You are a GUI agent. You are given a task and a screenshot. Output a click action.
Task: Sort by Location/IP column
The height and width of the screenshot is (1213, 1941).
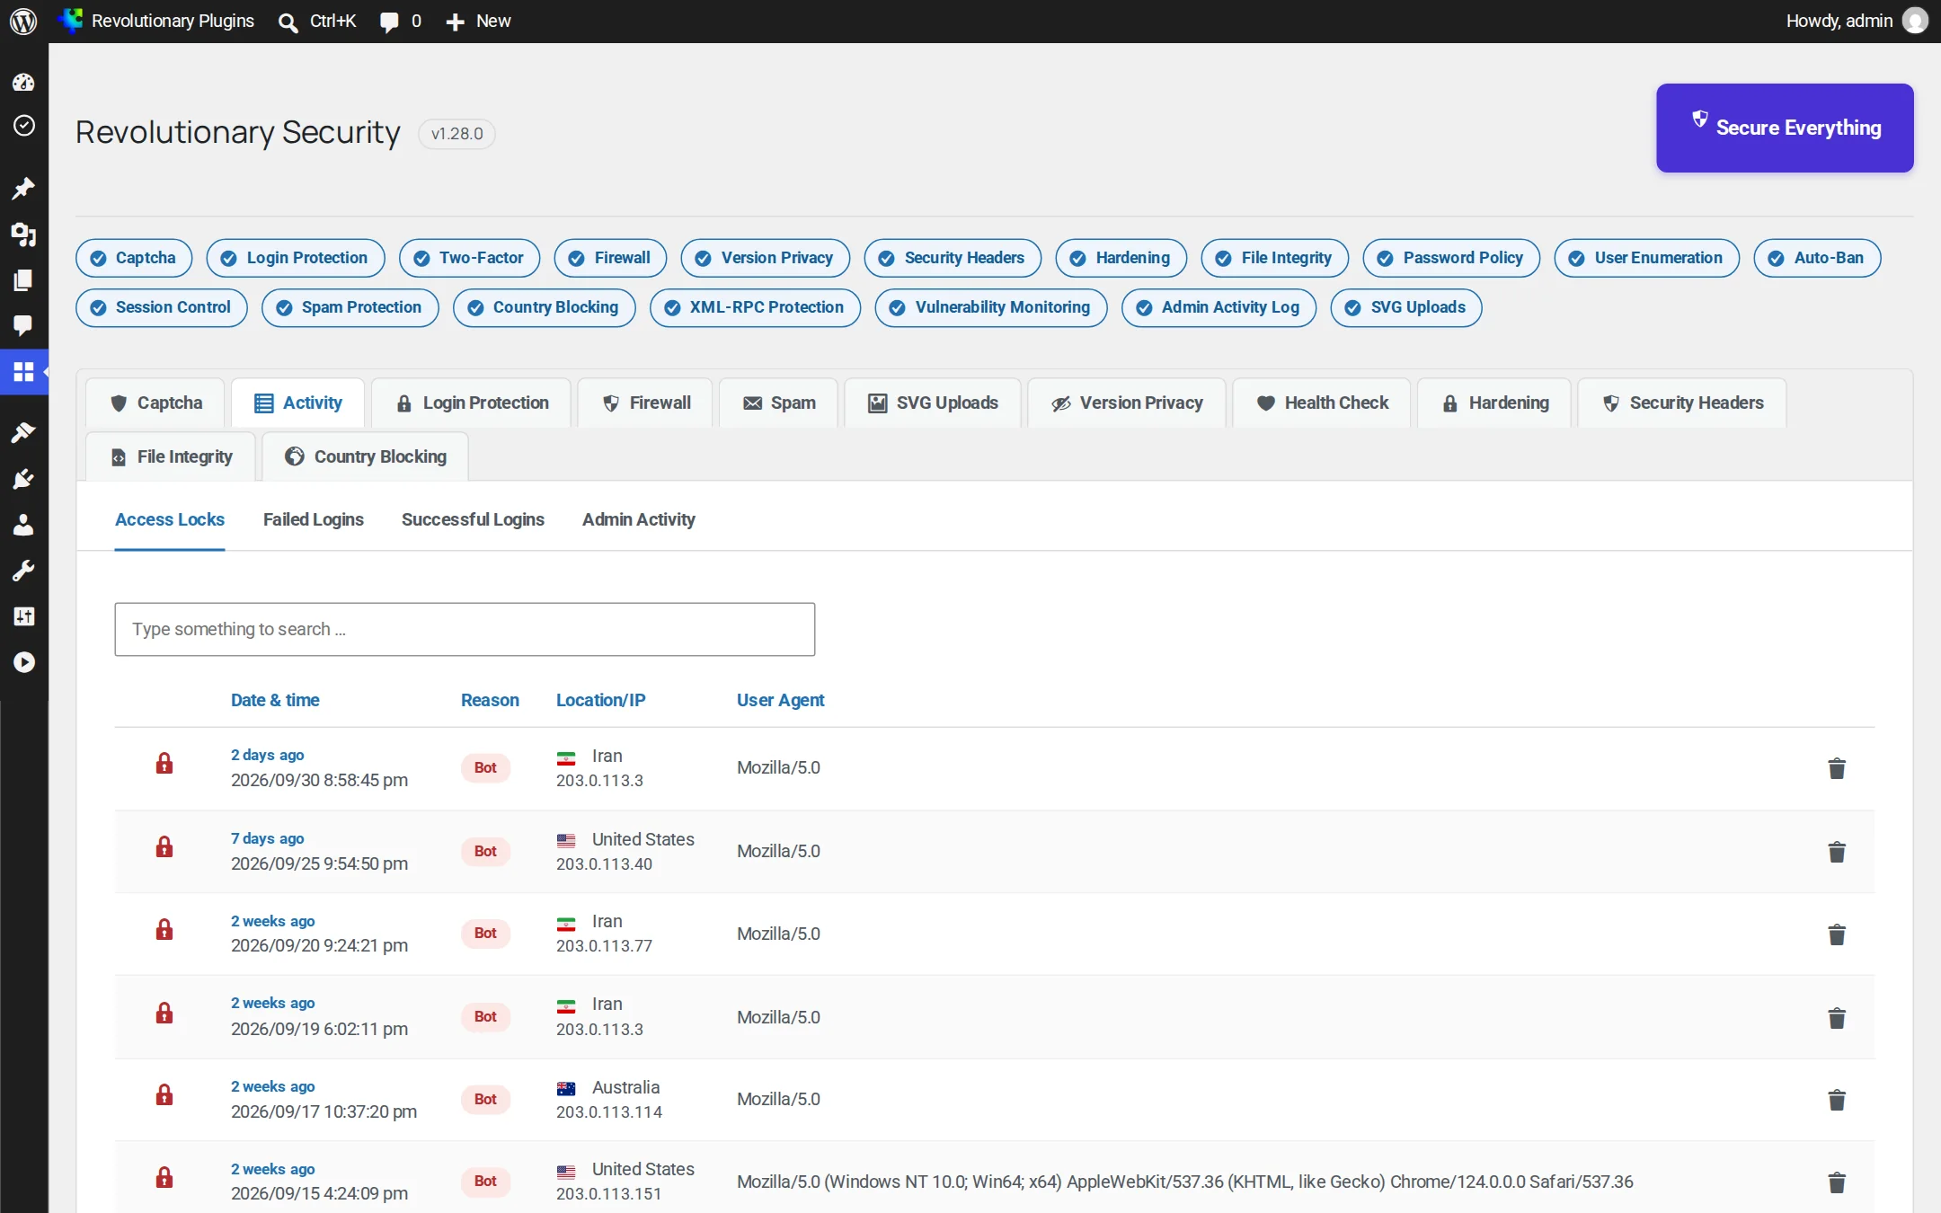pos(600,700)
